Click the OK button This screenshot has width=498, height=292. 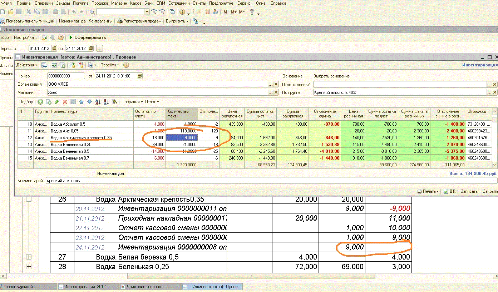pyautogui.click(x=449, y=191)
